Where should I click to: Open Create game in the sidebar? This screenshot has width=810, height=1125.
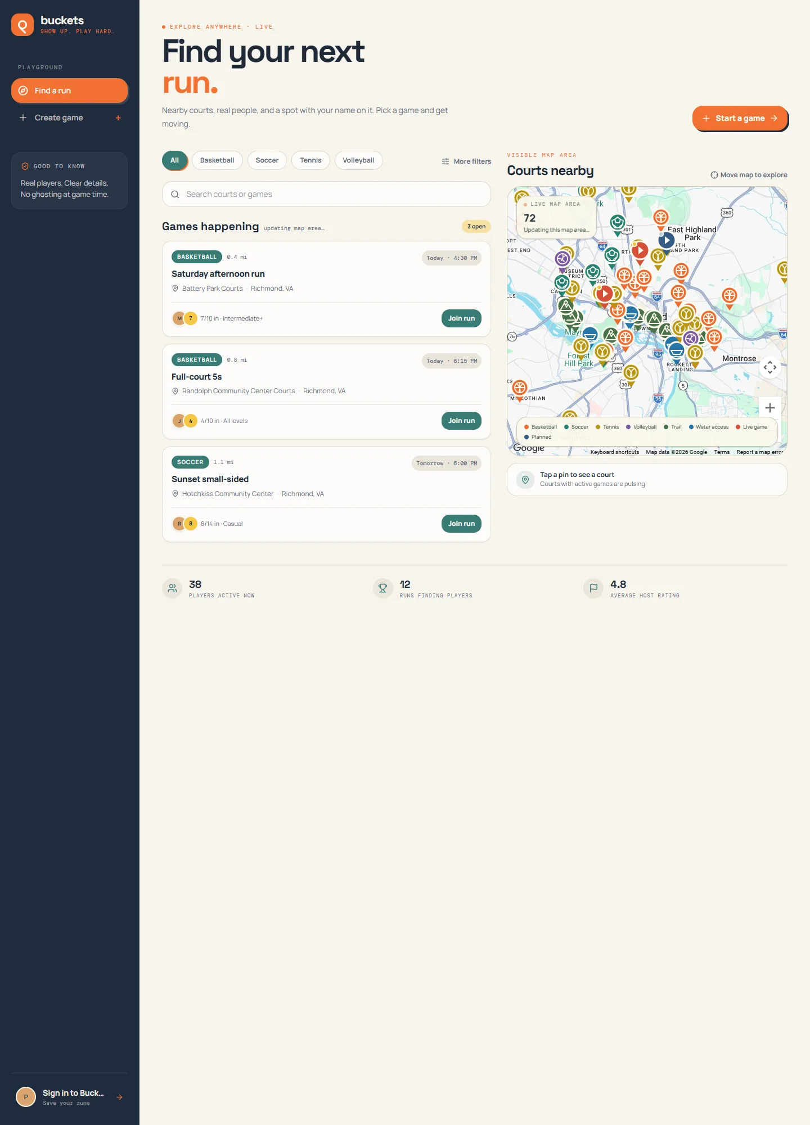pyautogui.click(x=70, y=118)
